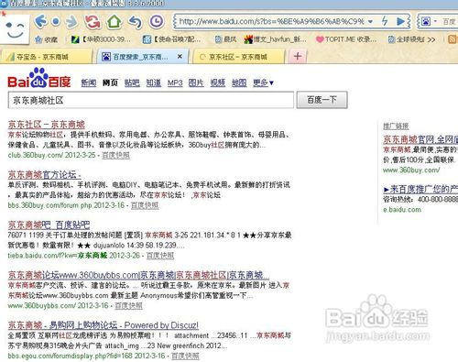Click the address bar URL field
The image size is (458, 362).
click(272, 22)
